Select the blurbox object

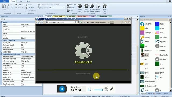160,24
